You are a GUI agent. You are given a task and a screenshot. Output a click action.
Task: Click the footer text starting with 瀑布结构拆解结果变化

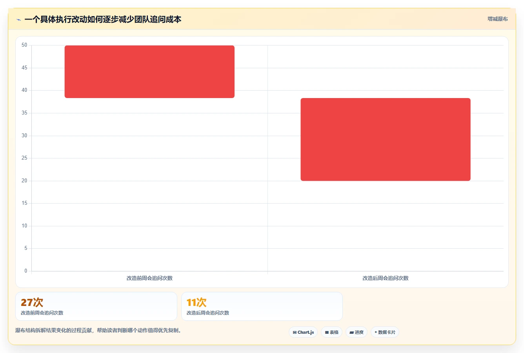pos(98,330)
